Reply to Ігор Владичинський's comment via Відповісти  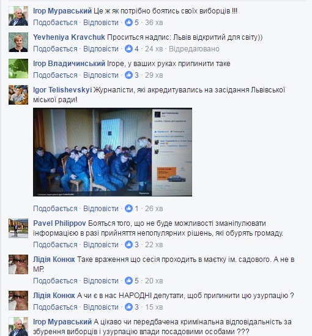coord(101,75)
